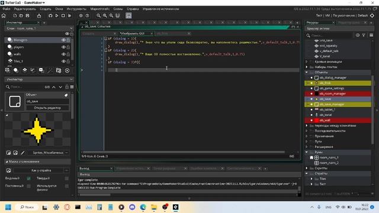Click the Открыть редактор button

point(47,108)
